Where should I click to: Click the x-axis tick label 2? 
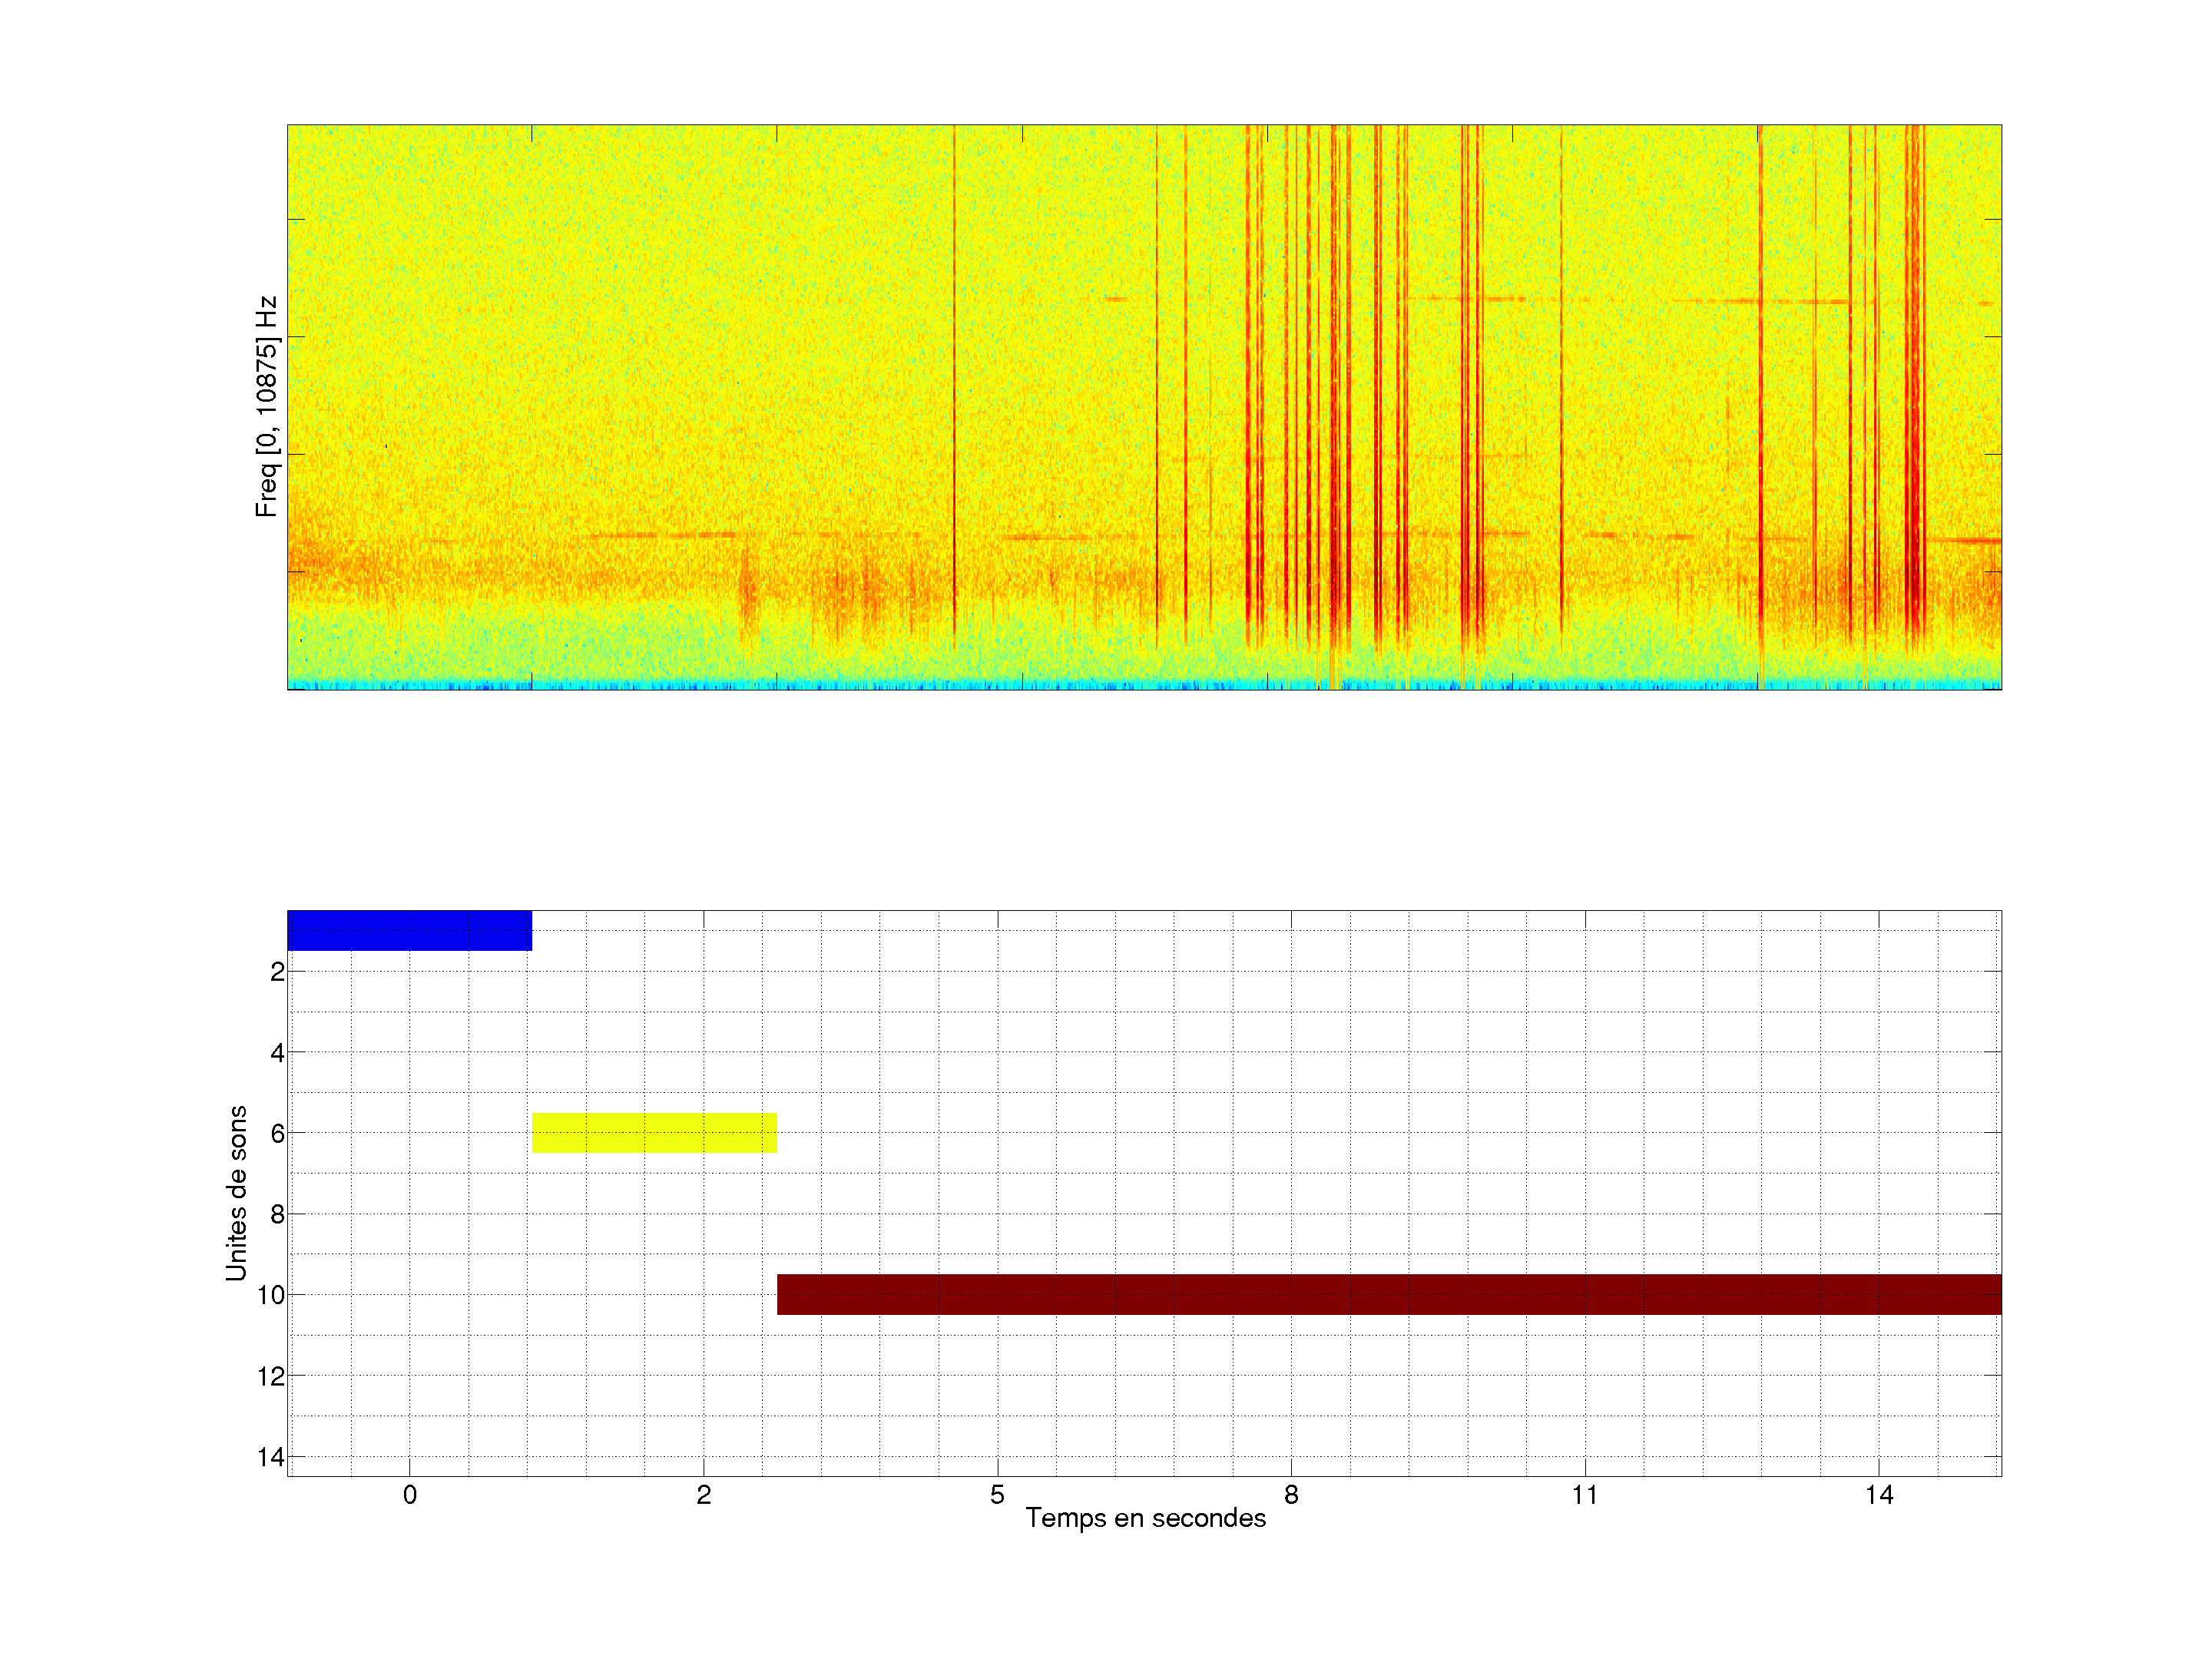pos(703,1495)
